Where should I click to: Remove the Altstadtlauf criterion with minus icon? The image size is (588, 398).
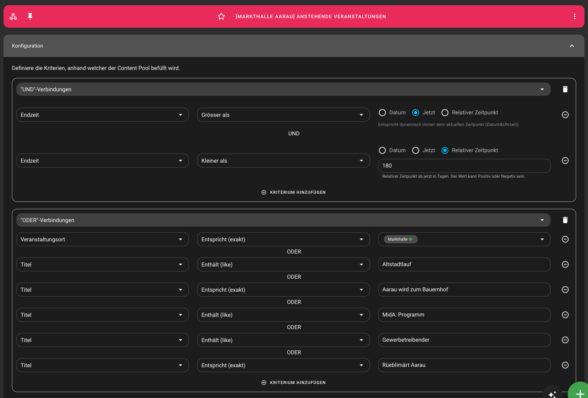(565, 264)
